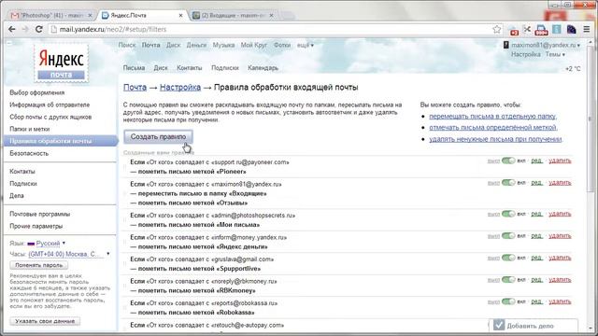
Task: Select Папки и метки in sidebar
Action: pos(29,129)
